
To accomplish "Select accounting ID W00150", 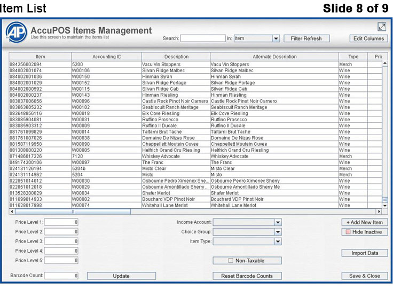I will click(106, 77).
